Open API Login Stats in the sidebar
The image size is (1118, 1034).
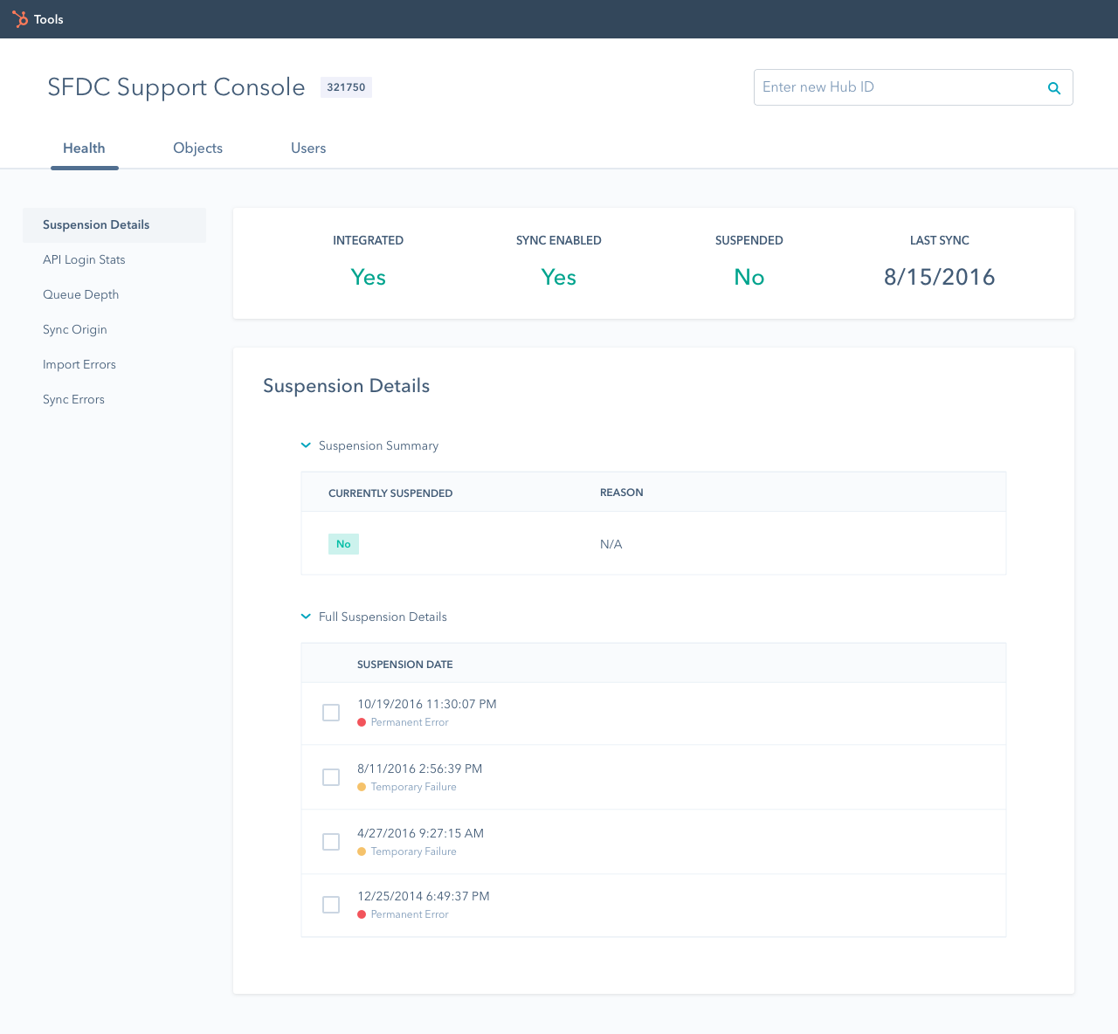[84, 260]
